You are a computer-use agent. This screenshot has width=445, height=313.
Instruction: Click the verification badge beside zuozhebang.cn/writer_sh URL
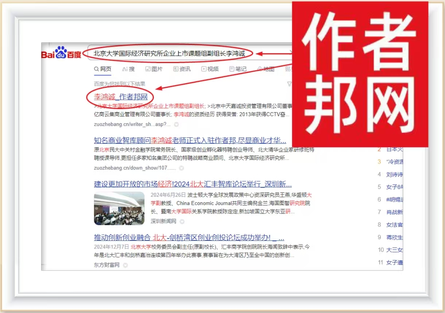click(x=176, y=124)
